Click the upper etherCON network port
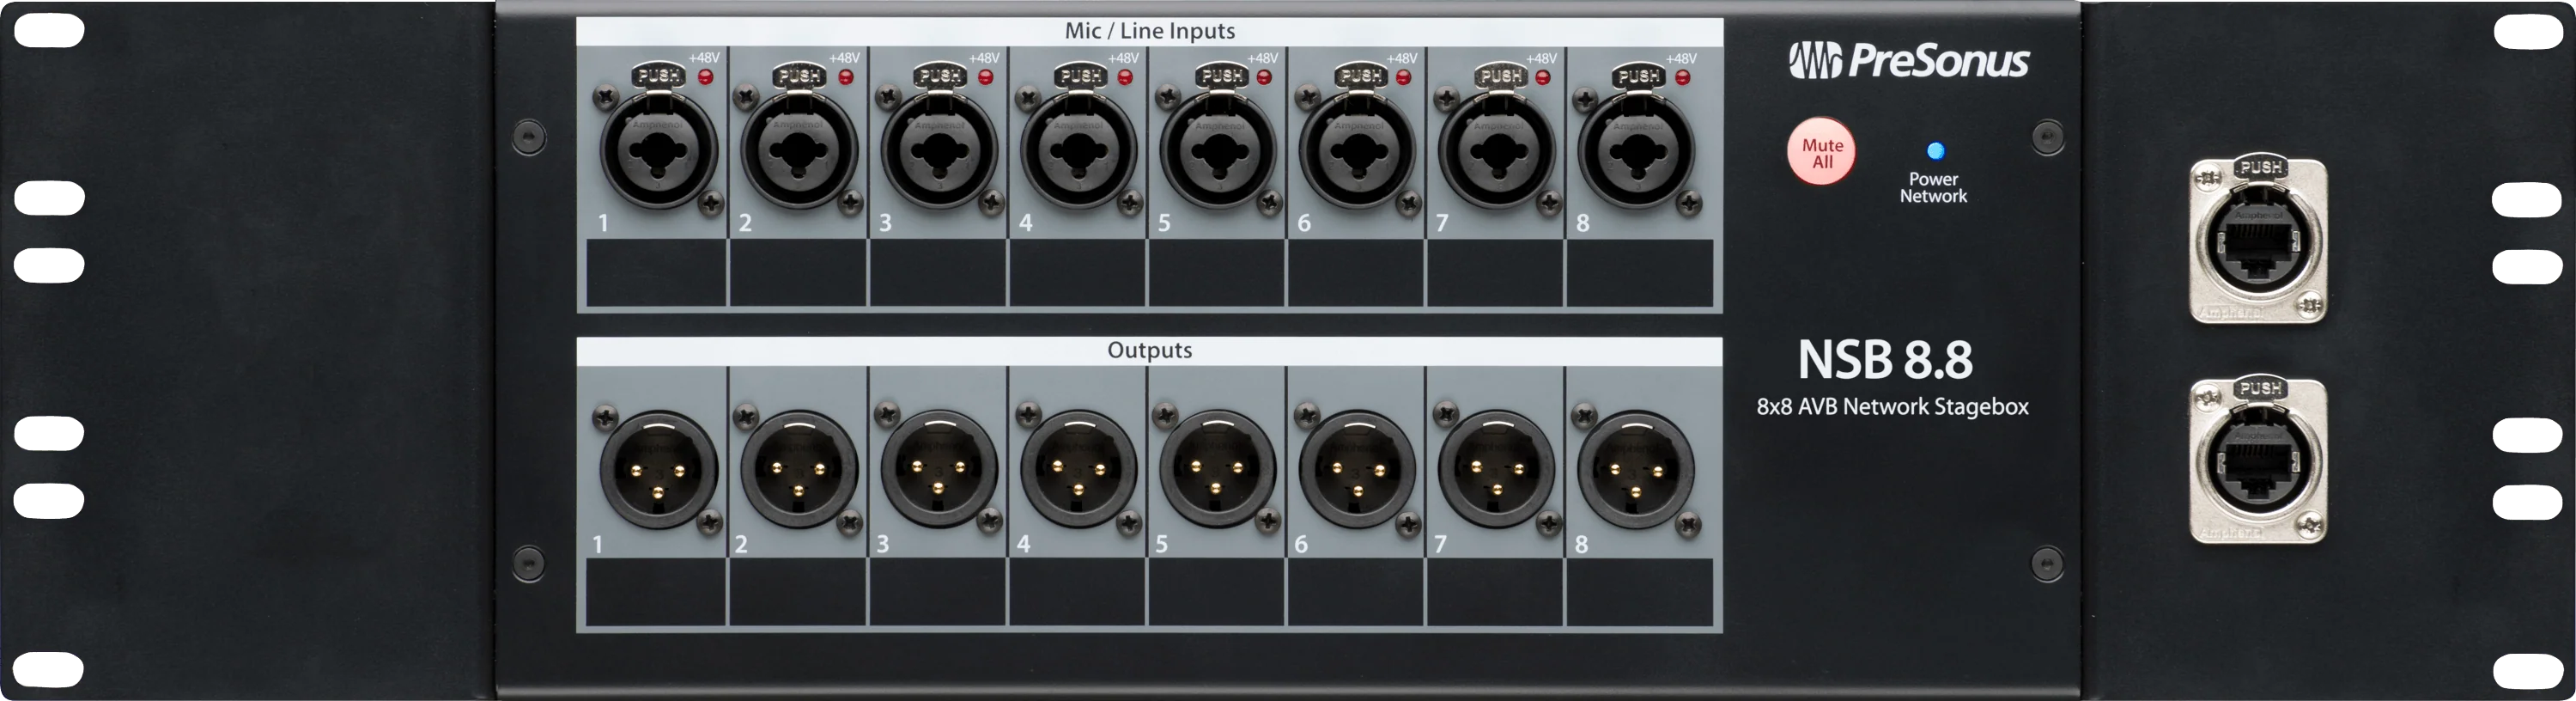This screenshot has height=701, width=2576. tap(2258, 243)
